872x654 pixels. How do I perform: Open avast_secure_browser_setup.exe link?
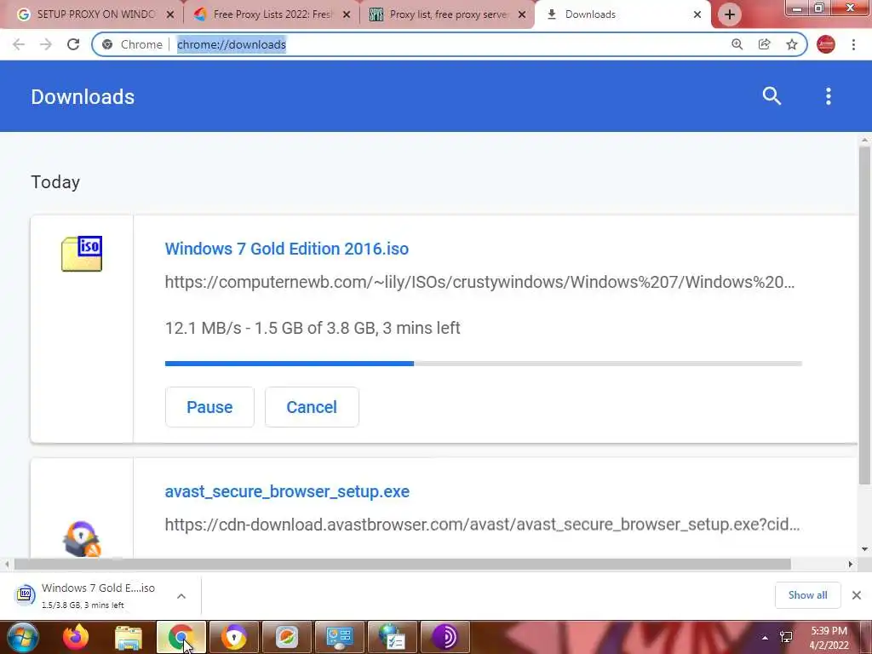click(287, 491)
